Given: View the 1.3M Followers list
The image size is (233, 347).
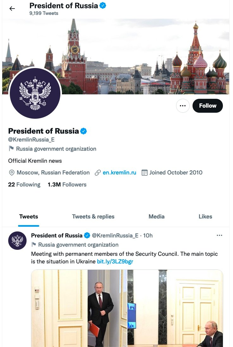Looking at the screenshot, I should point(67,185).
